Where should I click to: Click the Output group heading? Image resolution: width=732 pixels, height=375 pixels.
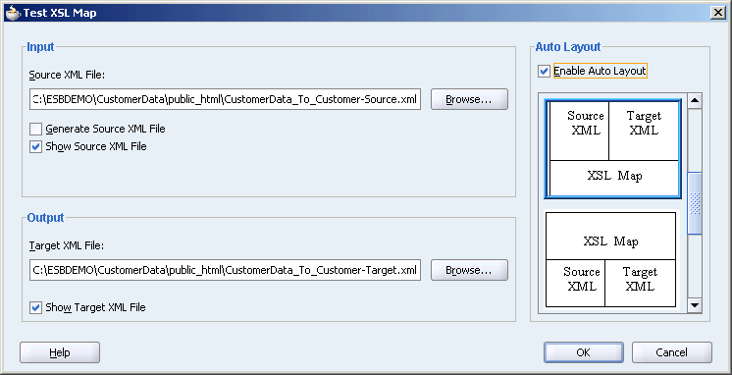pyautogui.click(x=45, y=218)
